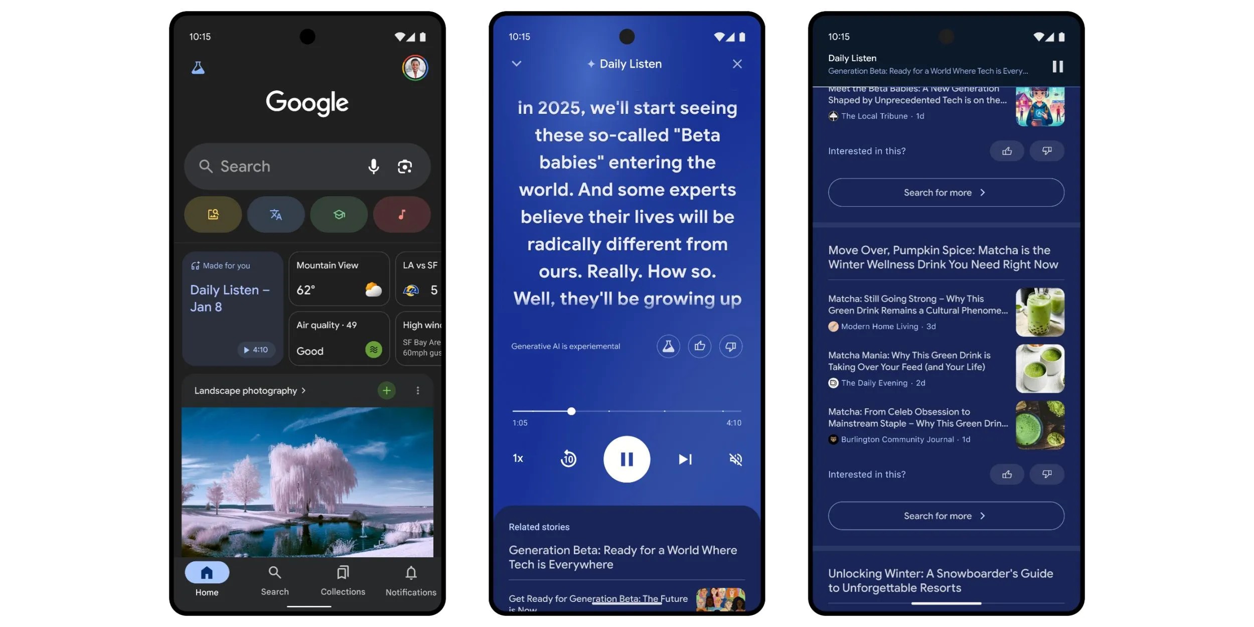Click Search for more Beta Babies

tap(946, 192)
